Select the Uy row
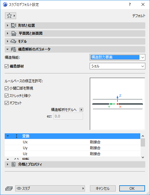The width and height of the screenshot is (150, 195). 72,148
